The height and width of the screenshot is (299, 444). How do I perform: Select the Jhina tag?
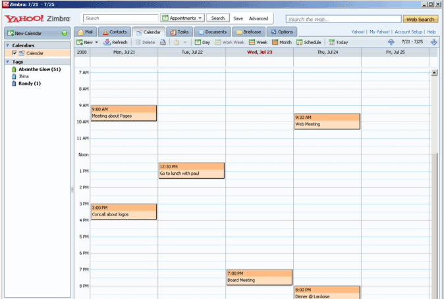[24, 76]
